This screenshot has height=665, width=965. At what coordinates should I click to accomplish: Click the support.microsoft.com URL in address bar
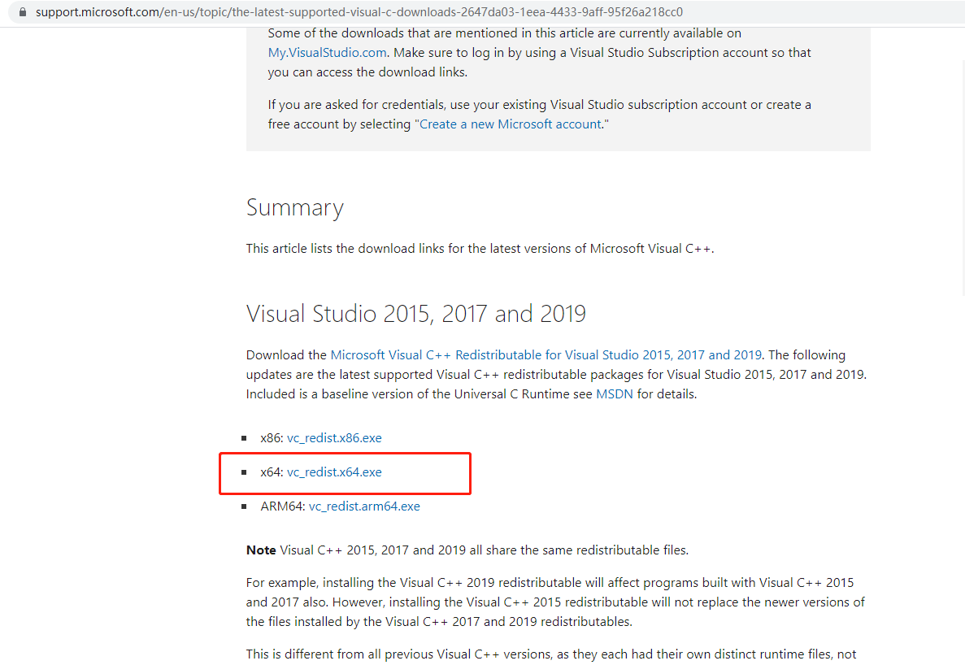pyautogui.click(x=359, y=11)
